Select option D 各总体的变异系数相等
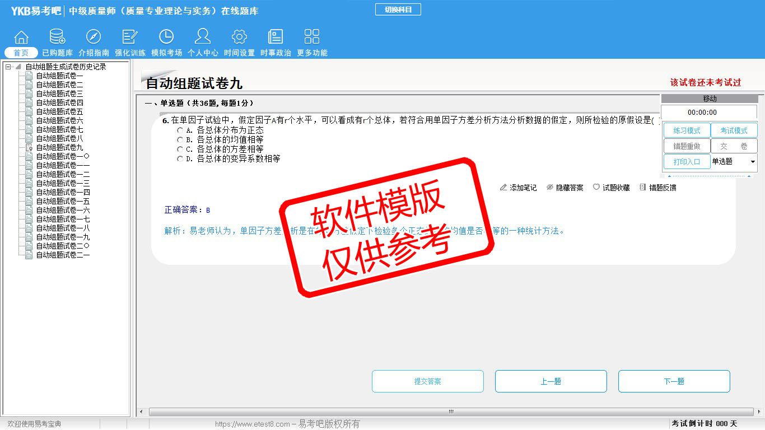This screenshot has height=430, width=765. pyautogui.click(x=180, y=158)
